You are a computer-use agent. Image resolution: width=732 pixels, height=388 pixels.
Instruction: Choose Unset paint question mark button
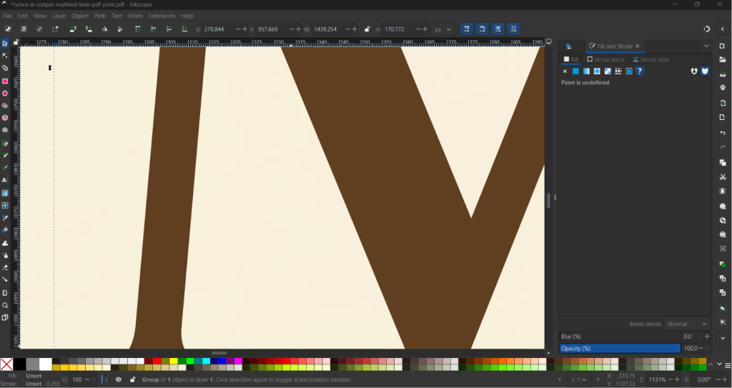[640, 71]
